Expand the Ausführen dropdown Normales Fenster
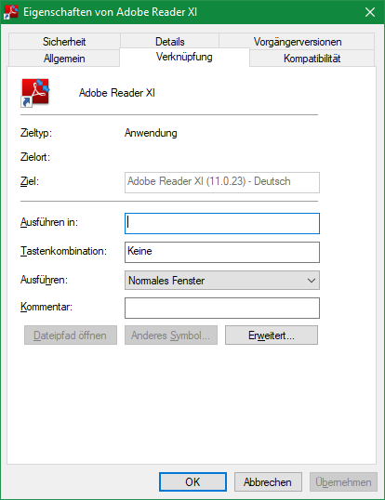Screen dimensions: 385x500 tap(222, 281)
